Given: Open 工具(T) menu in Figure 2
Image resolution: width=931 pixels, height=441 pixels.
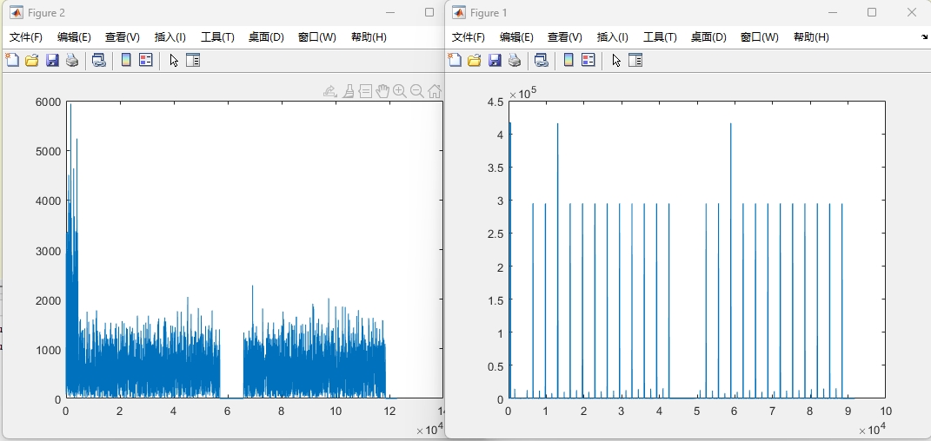Looking at the screenshot, I should pyautogui.click(x=217, y=37).
